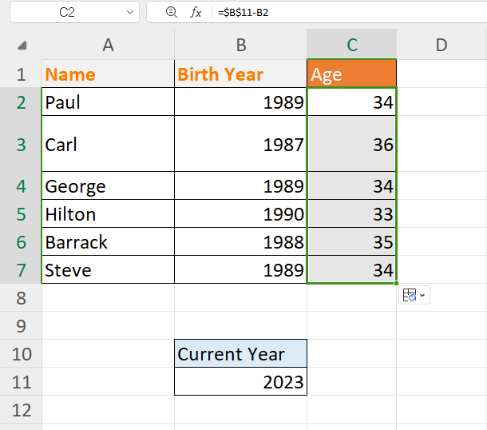Select the cell containing George
This screenshot has height=430, width=487.
pyautogui.click(x=108, y=185)
